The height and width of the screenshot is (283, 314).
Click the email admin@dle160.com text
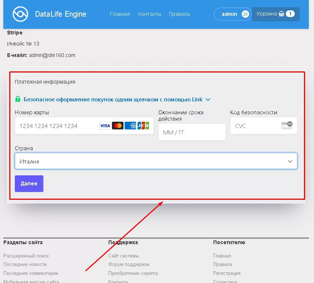(x=52, y=55)
